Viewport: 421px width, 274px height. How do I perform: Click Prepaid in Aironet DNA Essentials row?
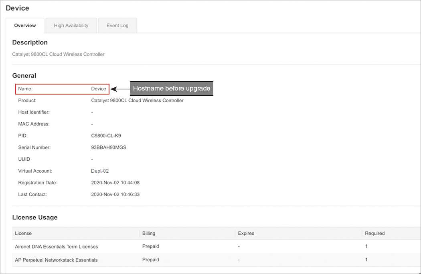[151, 246]
